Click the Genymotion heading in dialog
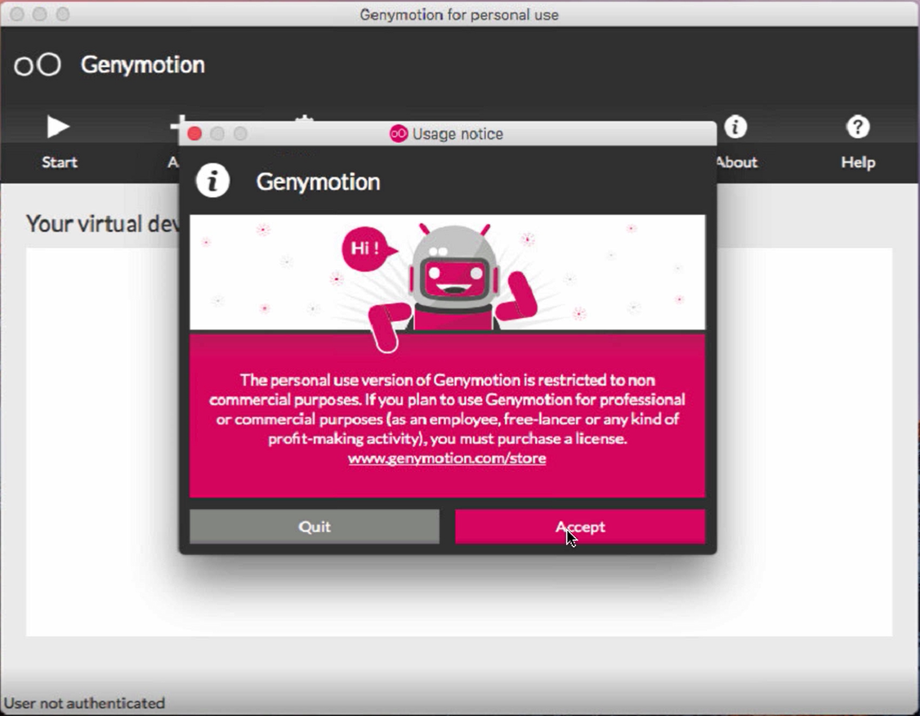 (318, 182)
